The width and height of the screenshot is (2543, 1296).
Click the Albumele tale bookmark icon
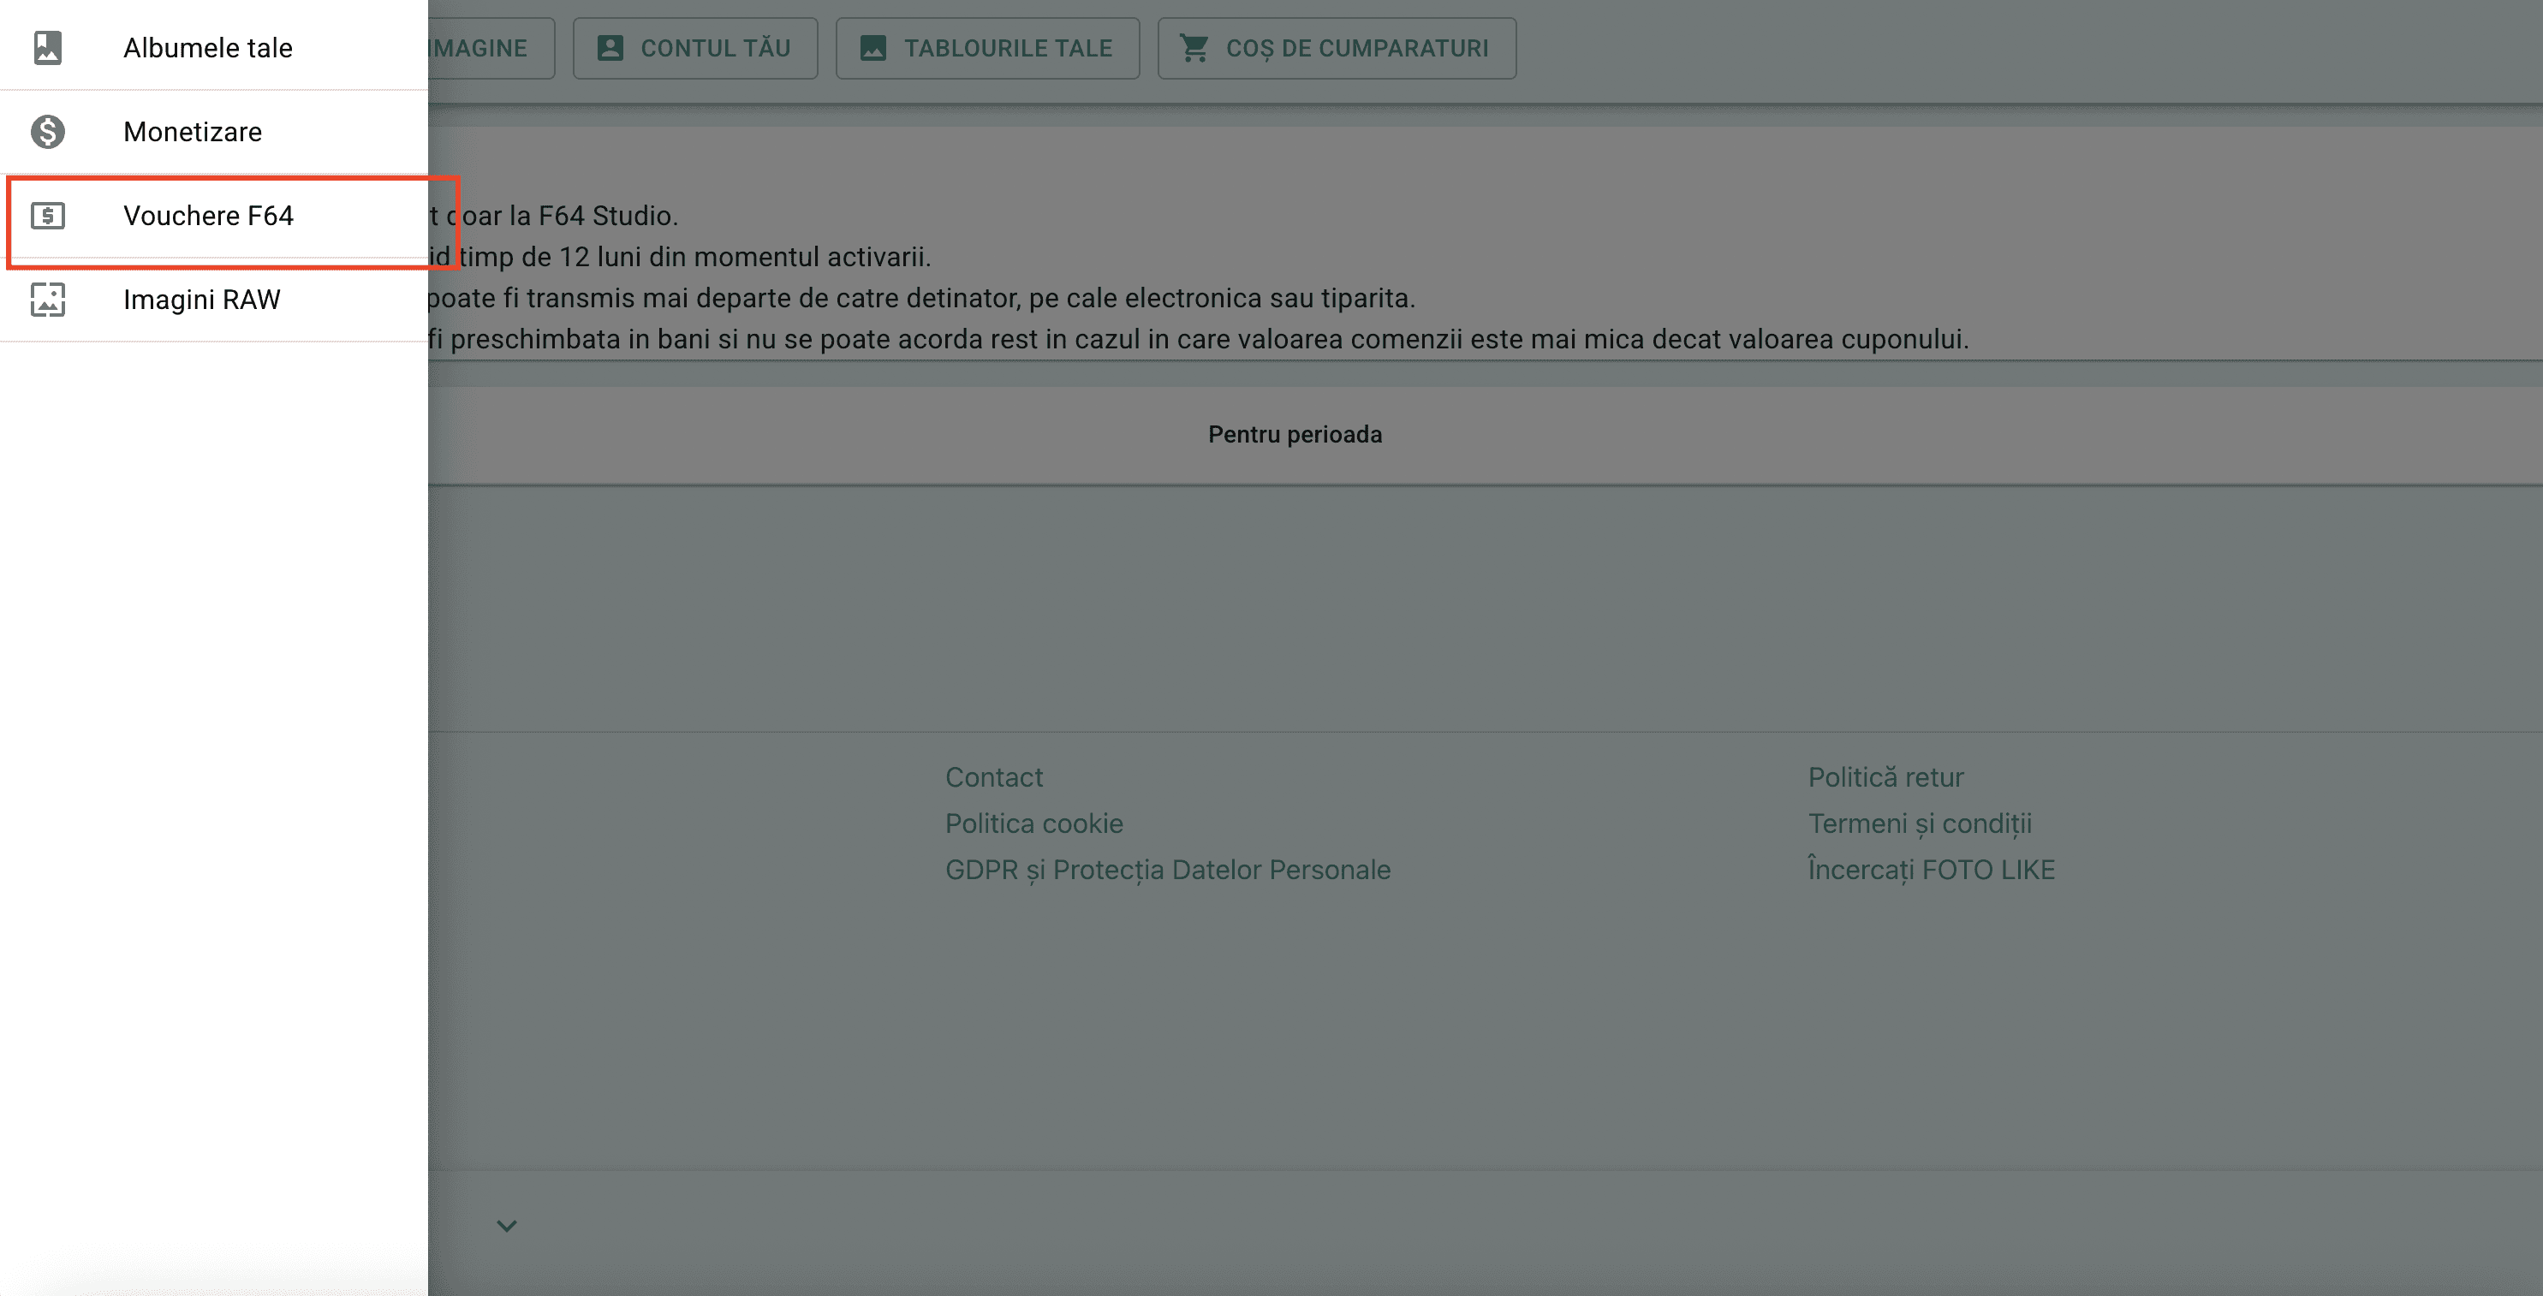tap(47, 47)
